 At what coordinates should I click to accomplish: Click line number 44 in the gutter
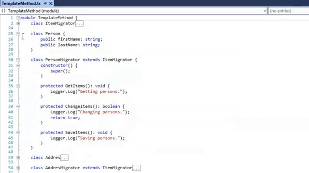11,133
